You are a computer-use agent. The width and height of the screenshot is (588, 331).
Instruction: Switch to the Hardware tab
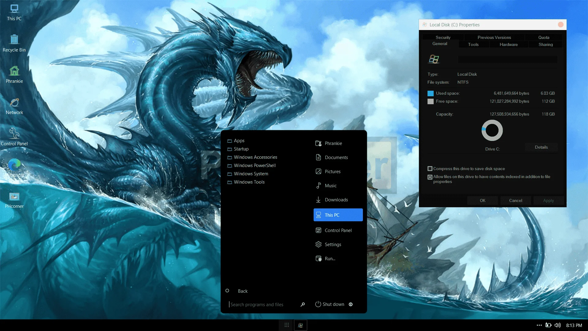click(509, 44)
